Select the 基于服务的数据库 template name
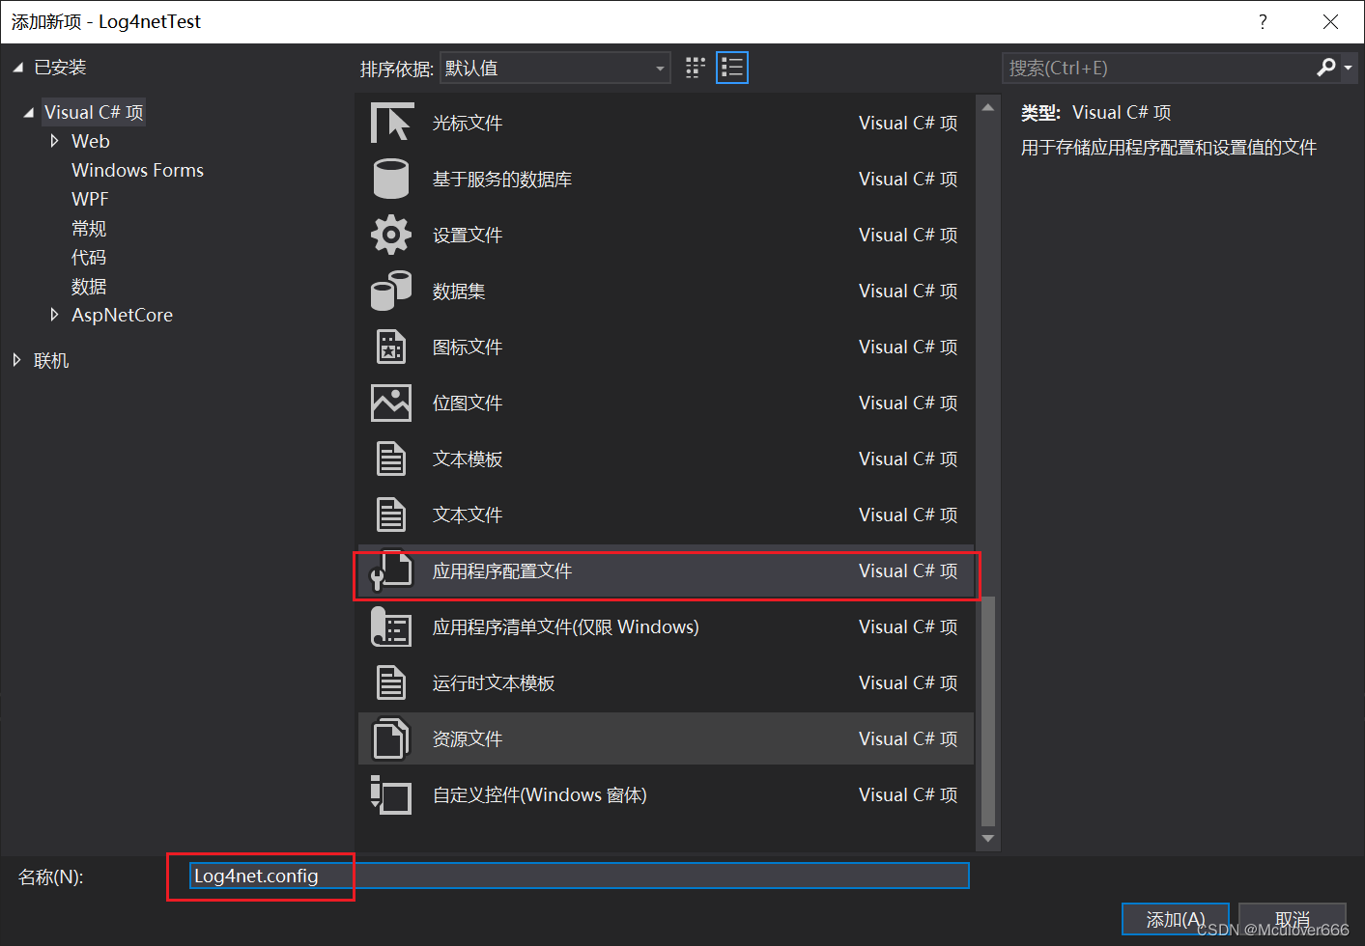The image size is (1365, 946). click(502, 179)
